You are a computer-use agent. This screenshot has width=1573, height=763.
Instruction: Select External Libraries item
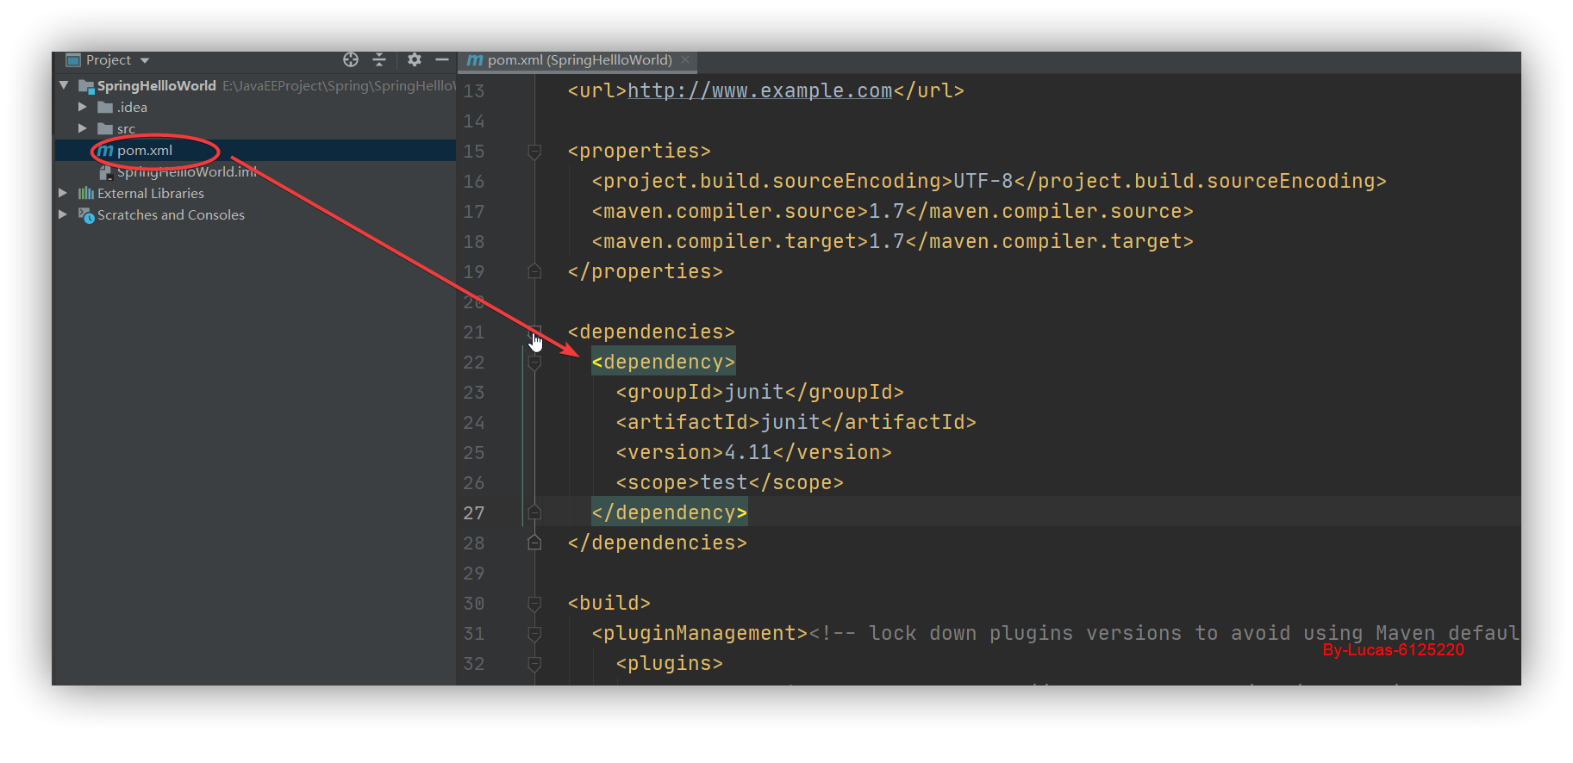(x=151, y=194)
